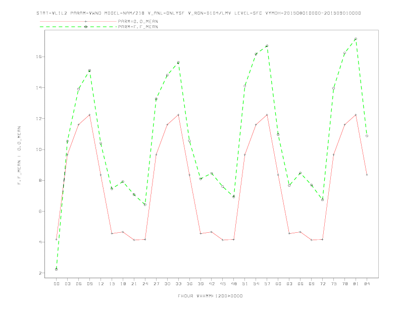
Task: Click y-axis tick label 12
Action: 39,119
